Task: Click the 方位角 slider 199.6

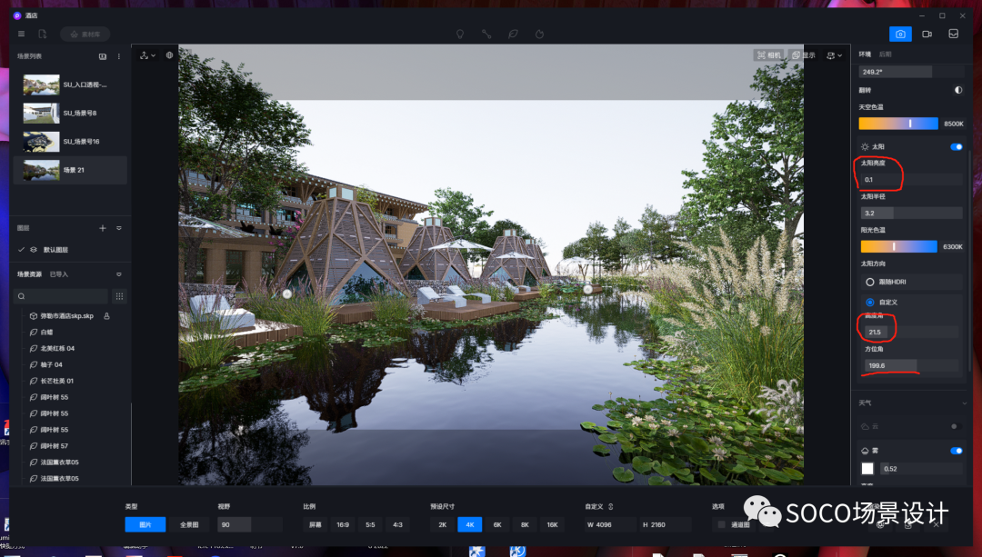Action: (911, 365)
